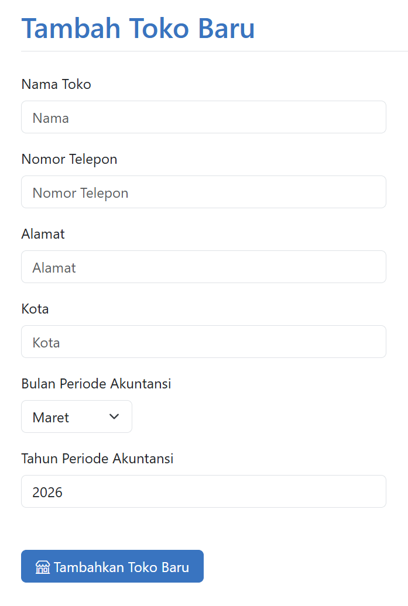The image size is (408, 606).
Task: Click the Tambah Toko Baru heading
Action: pos(138,28)
